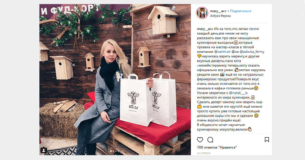305x160 pixels.
Task: Open the mary__acc username in header
Action: tap(218, 11)
